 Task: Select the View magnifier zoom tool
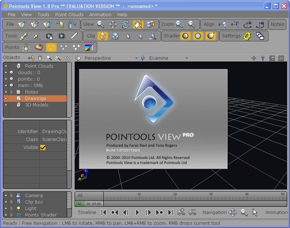click(x=100, y=24)
